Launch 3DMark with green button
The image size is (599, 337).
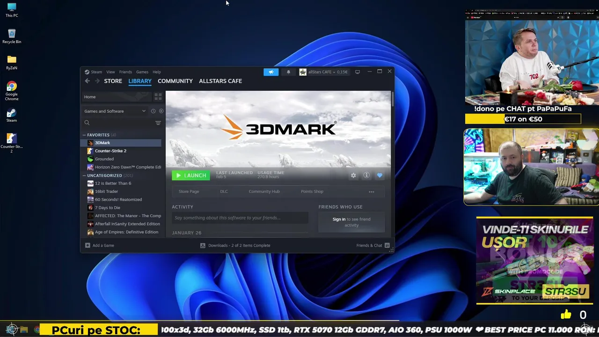(x=191, y=175)
